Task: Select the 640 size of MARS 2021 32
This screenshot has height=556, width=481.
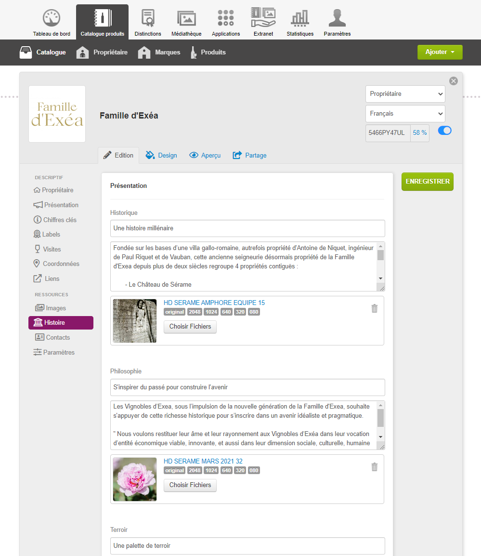Action: pos(226,471)
